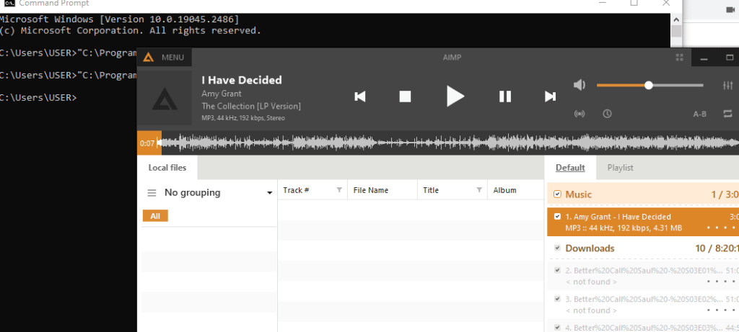This screenshot has height=332, width=739.
Task: Mute the volume speaker icon
Action: click(580, 85)
